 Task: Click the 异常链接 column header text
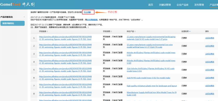[x=43, y=31]
